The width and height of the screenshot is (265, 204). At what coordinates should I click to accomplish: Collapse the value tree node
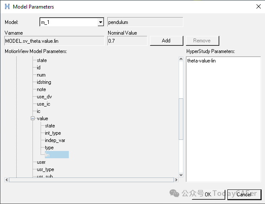[32, 118]
